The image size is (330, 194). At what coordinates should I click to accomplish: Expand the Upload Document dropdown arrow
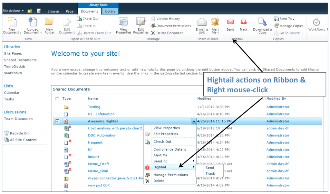point(41,33)
